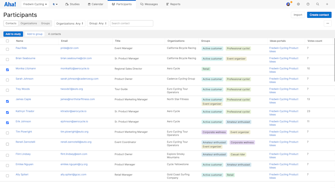The height and width of the screenshot is (188, 335).
Task: Click the plus add icon
Action: pos(327,4)
